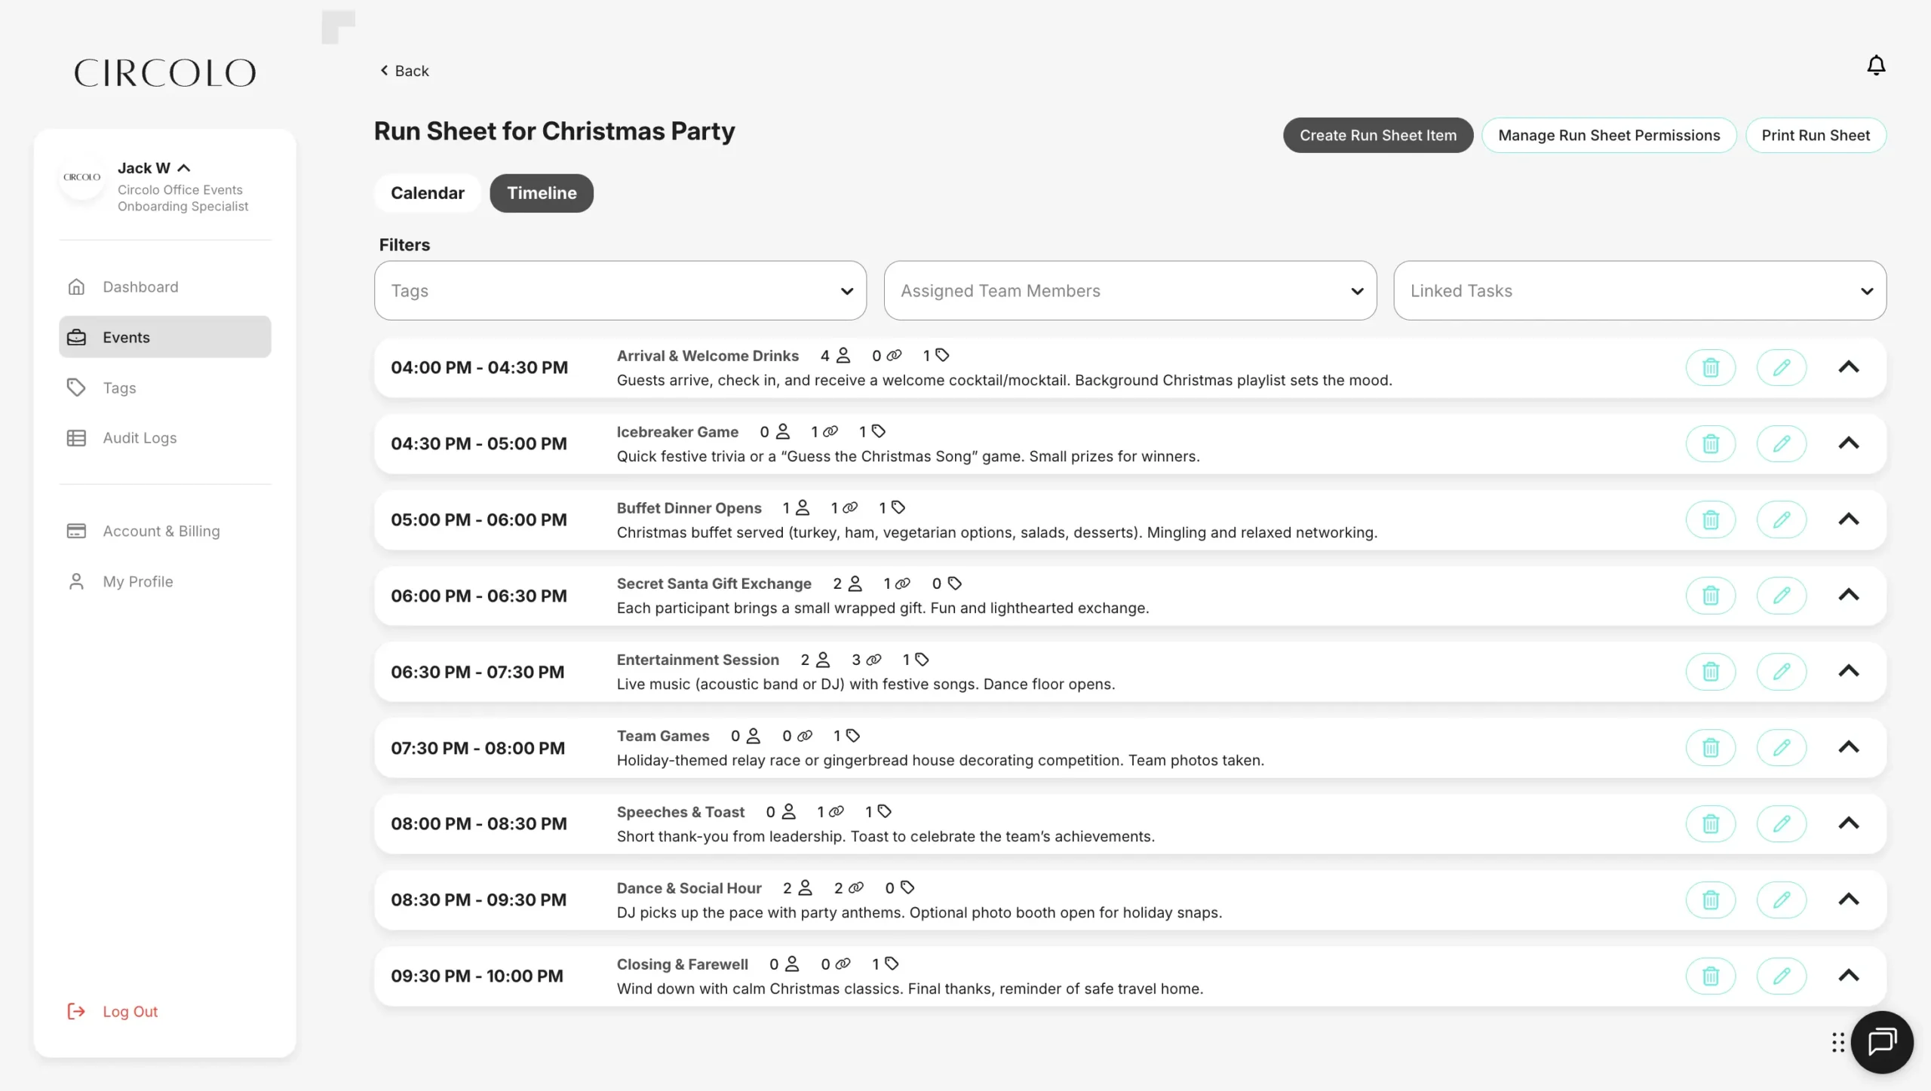Expand the Linked Tasks filter
1931x1091 pixels.
coord(1639,291)
